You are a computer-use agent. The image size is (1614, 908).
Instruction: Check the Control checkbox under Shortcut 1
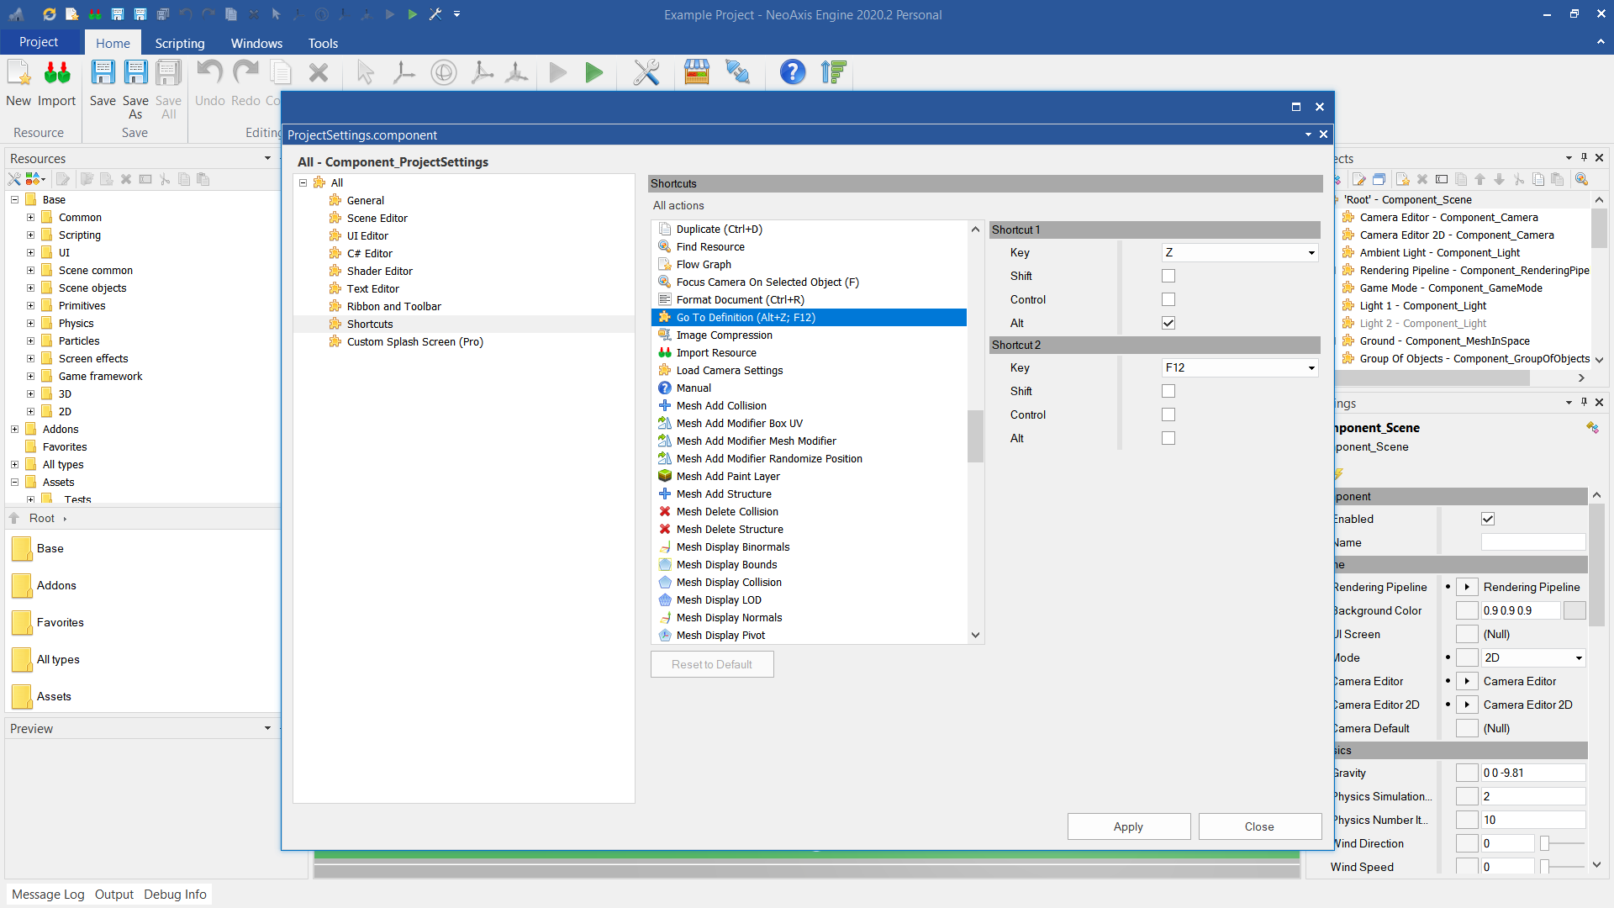(1168, 299)
